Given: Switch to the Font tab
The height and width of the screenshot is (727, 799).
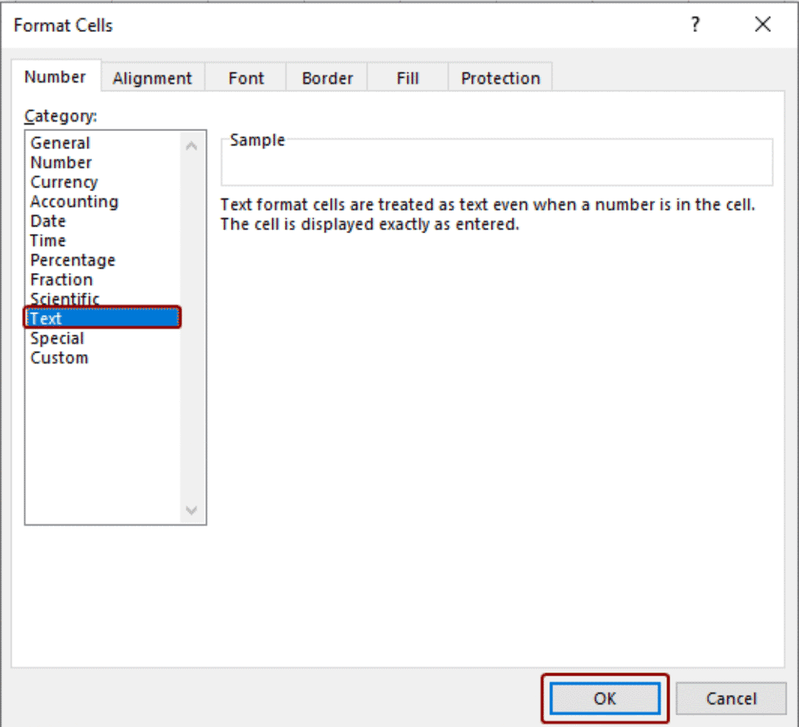Looking at the screenshot, I should [x=246, y=77].
